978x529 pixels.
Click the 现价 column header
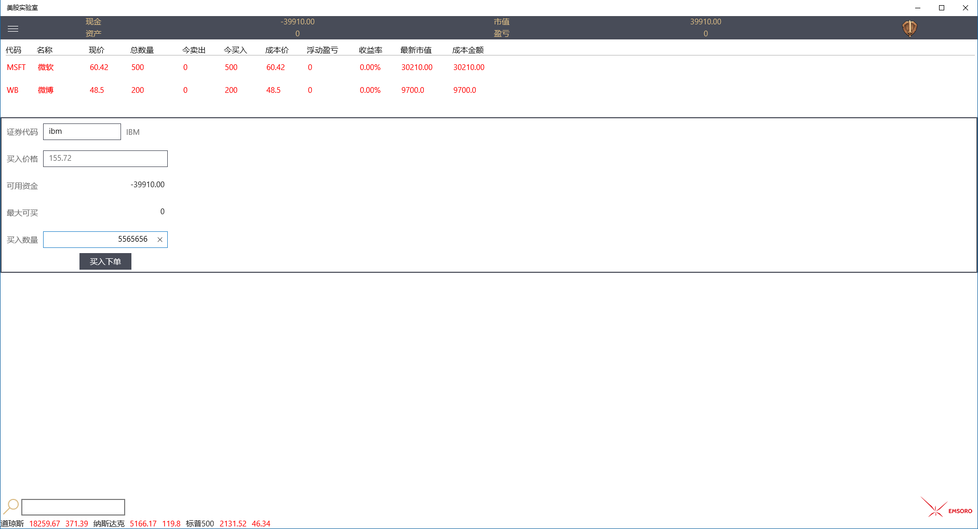[x=97, y=50]
